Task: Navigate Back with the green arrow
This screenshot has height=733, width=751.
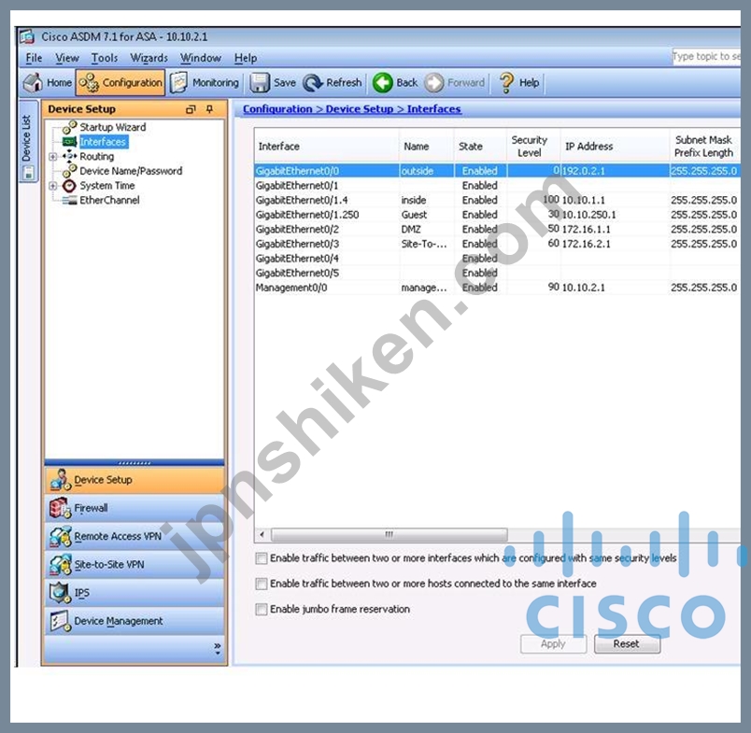Action: [395, 83]
